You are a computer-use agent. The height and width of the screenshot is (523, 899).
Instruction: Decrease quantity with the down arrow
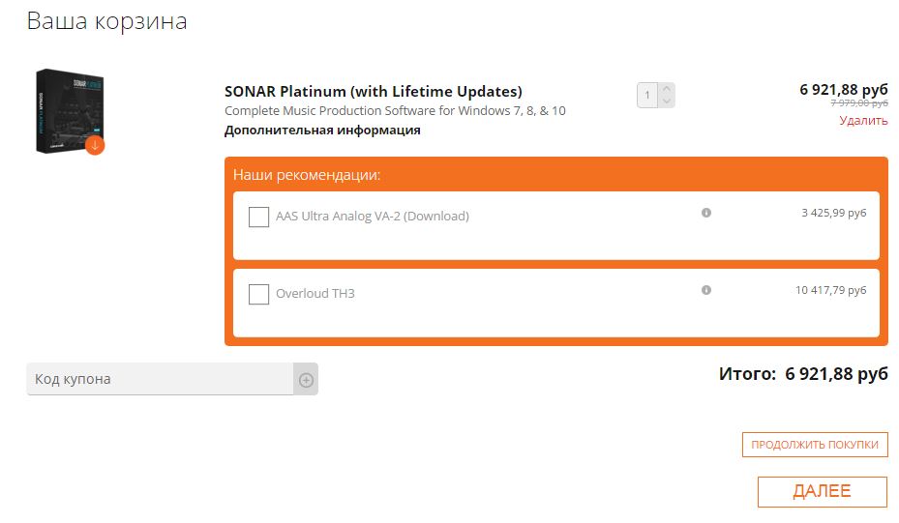[666, 102]
